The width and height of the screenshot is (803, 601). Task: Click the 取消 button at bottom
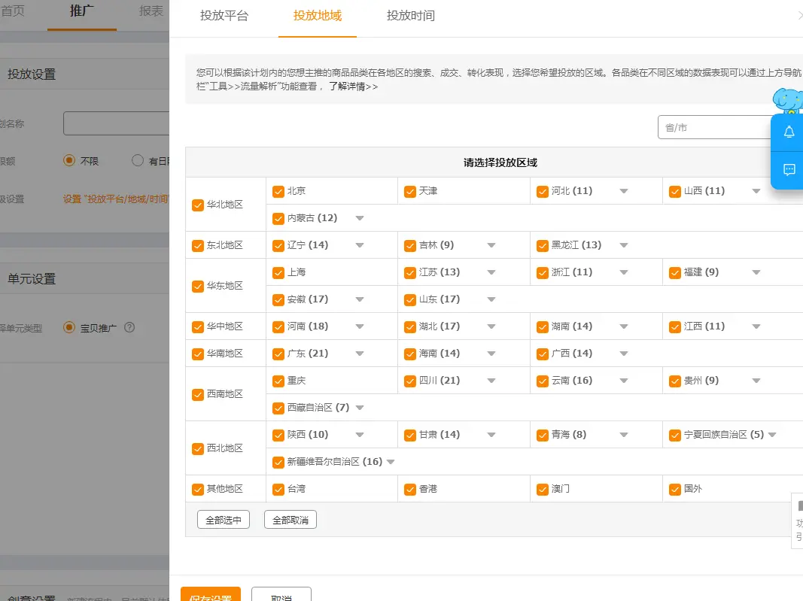281,594
